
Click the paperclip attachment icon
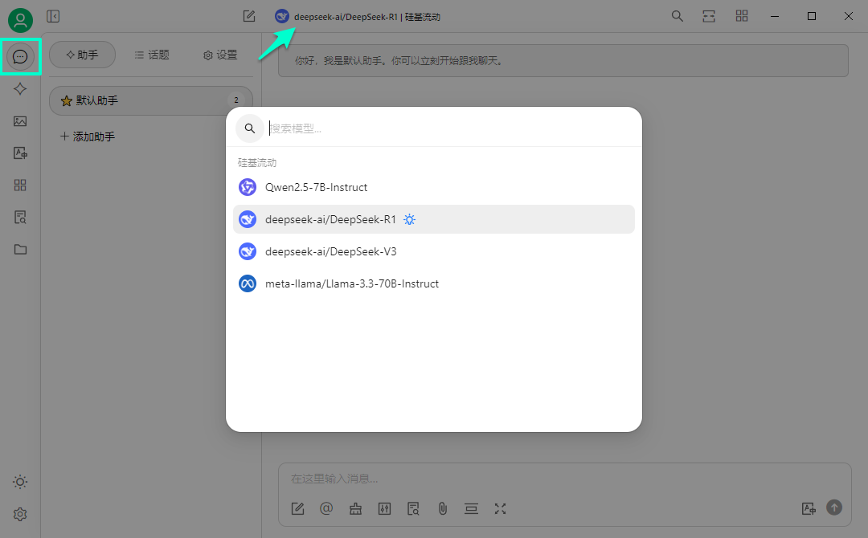[442, 508]
